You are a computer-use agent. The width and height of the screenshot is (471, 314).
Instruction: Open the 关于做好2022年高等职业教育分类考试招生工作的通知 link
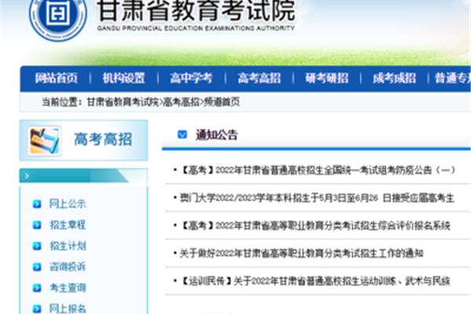pyautogui.click(x=301, y=254)
